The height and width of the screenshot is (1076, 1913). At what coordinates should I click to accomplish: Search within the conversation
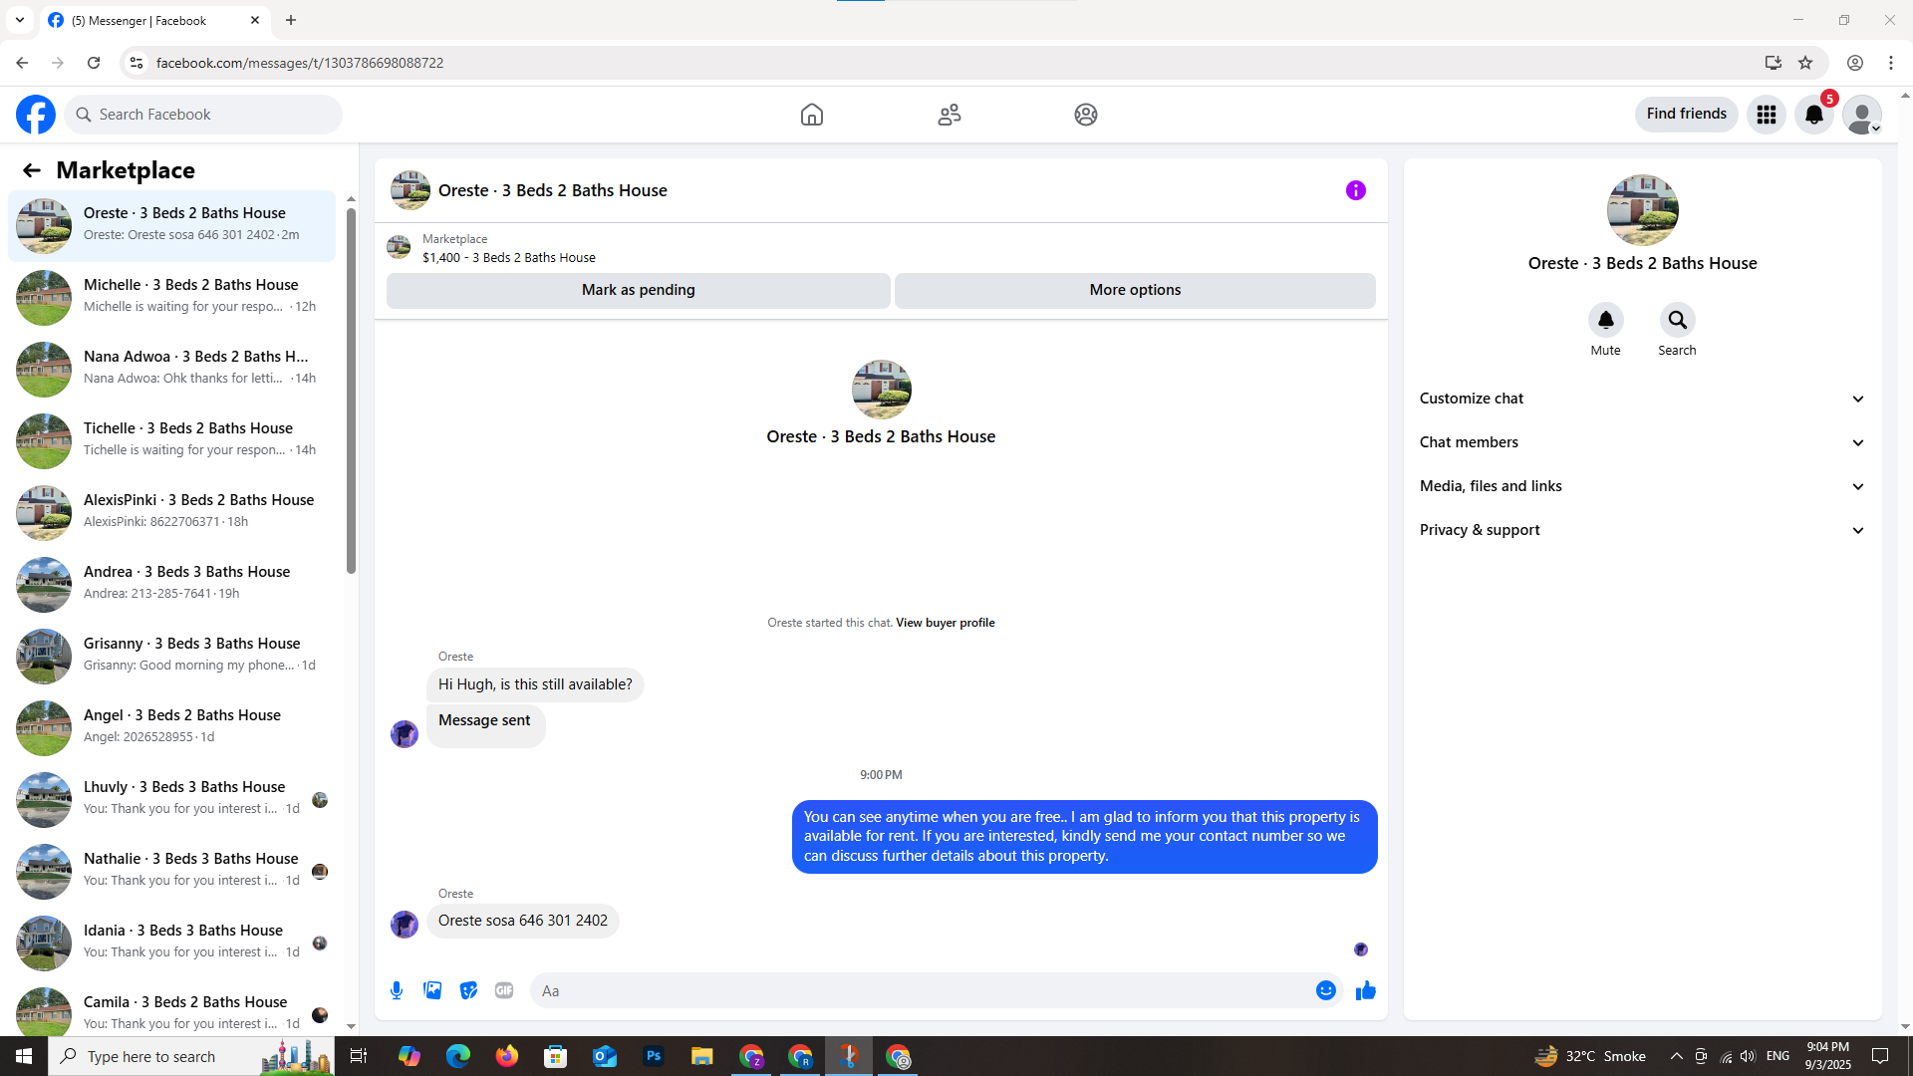point(1678,320)
